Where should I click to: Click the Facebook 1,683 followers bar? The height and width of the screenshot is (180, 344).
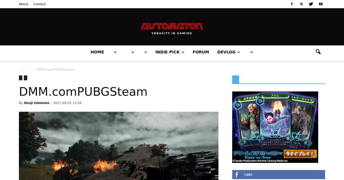[x=279, y=175]
